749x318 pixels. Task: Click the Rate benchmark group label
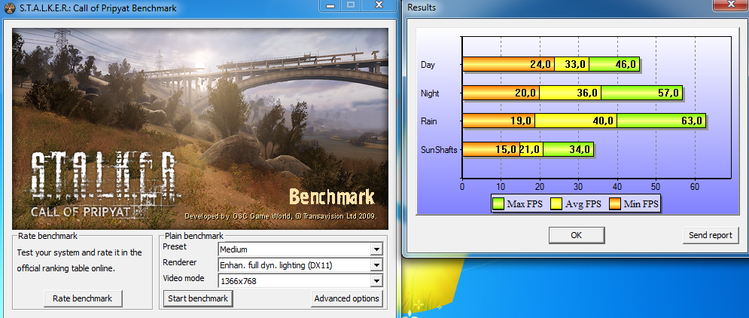point(47,236)
